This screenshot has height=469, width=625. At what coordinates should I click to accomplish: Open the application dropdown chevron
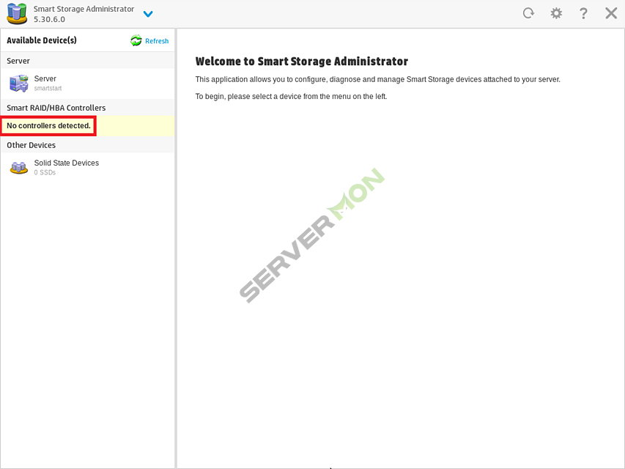[148, 15]
